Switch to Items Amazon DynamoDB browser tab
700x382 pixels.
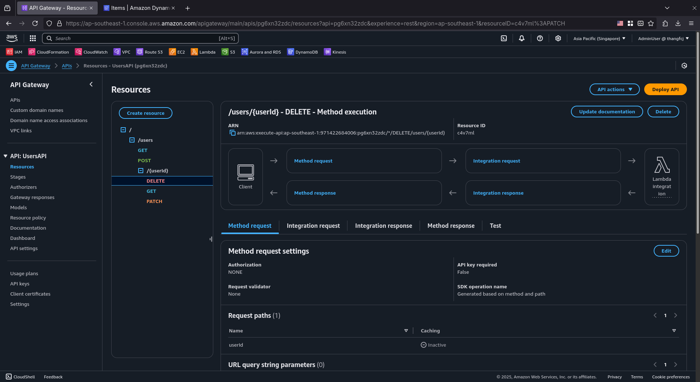(139, 8)
